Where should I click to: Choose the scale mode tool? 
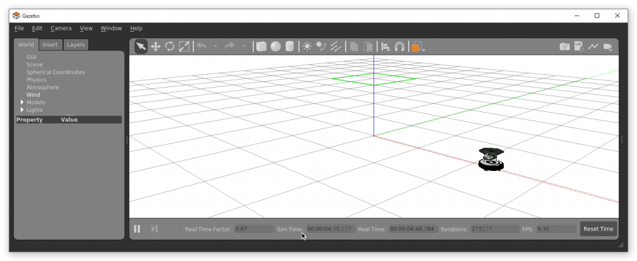(x=184, y=47)
